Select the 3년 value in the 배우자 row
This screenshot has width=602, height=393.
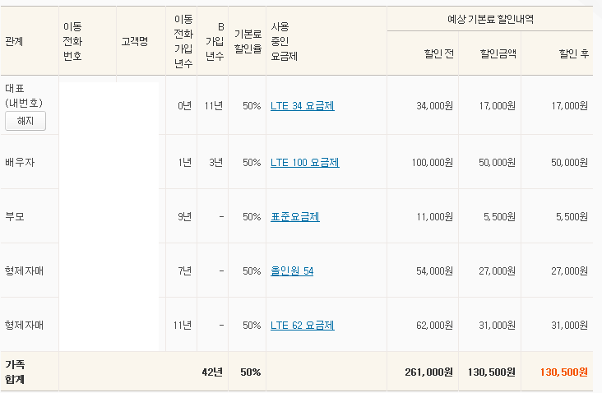tap(215, 162)
